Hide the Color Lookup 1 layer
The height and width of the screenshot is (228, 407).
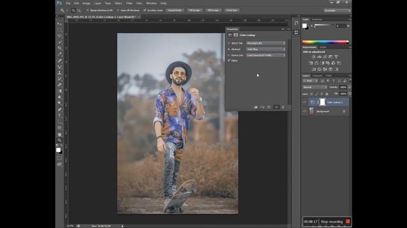coord(305,103)
